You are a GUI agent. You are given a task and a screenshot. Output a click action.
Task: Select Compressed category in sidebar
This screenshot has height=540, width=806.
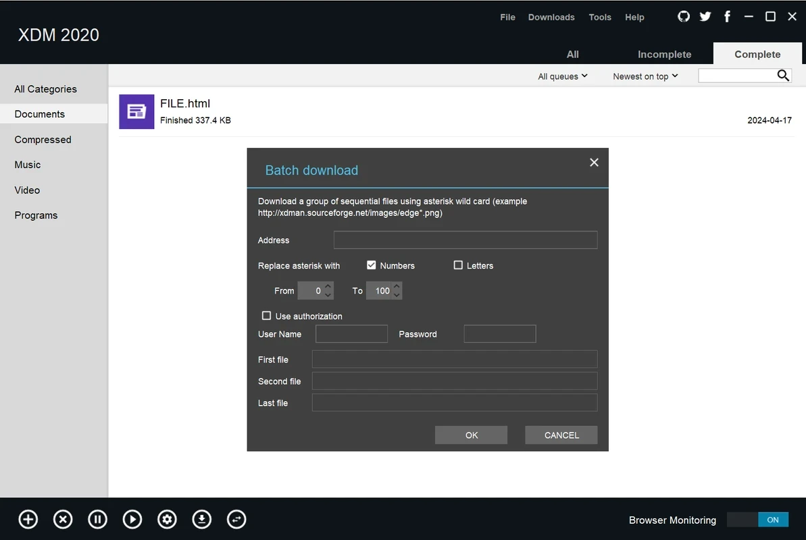pyautogui.click(x=53, y=139)
